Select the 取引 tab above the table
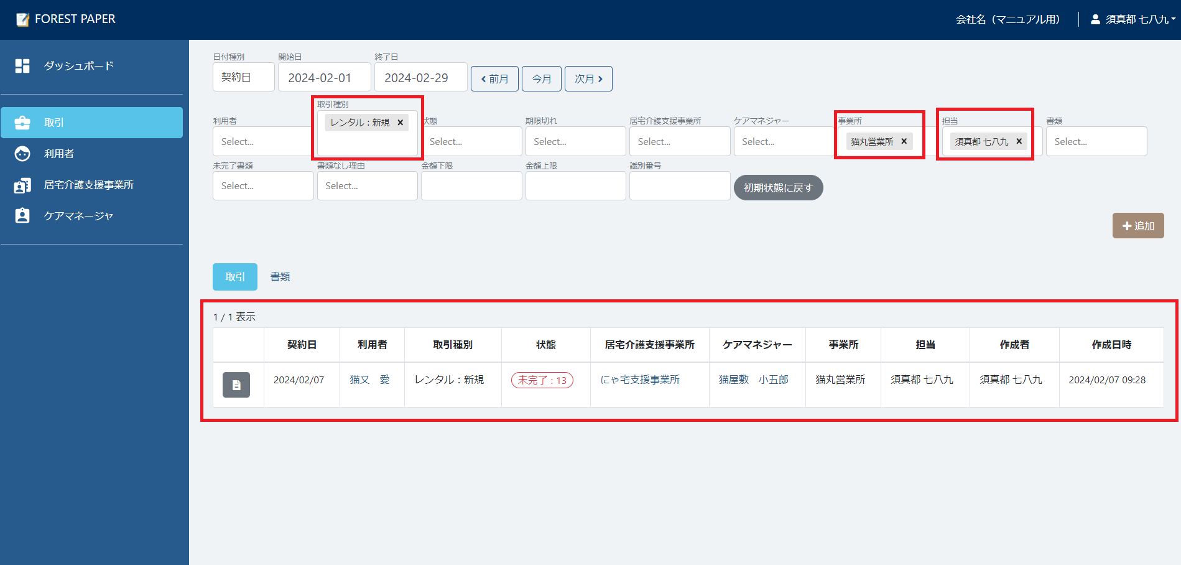This screenshot has height=565, width=1181. click(x=234, y=277)
